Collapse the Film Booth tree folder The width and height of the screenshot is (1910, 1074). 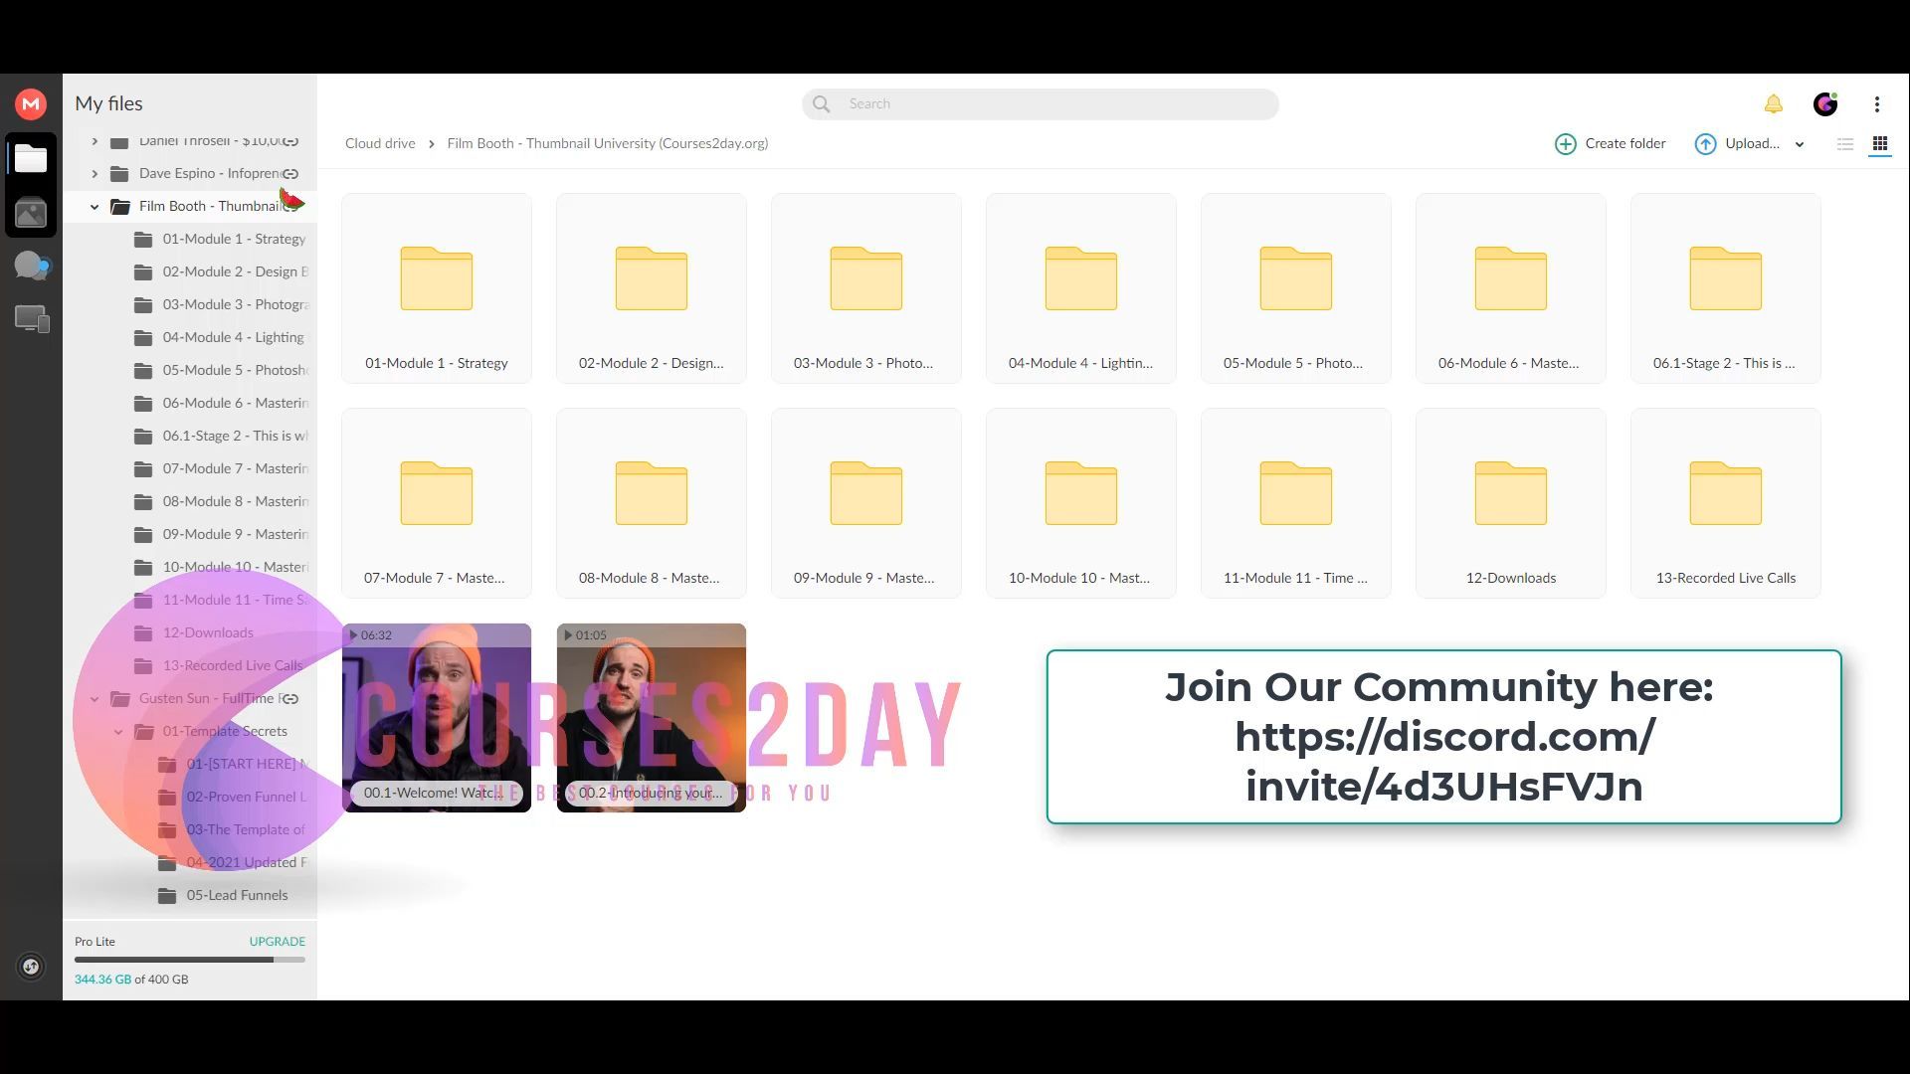coord(95,207)
